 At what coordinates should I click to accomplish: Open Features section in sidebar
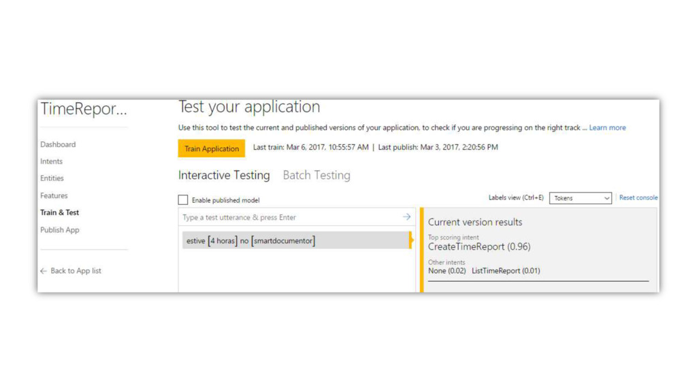click(x=54, y=195)
